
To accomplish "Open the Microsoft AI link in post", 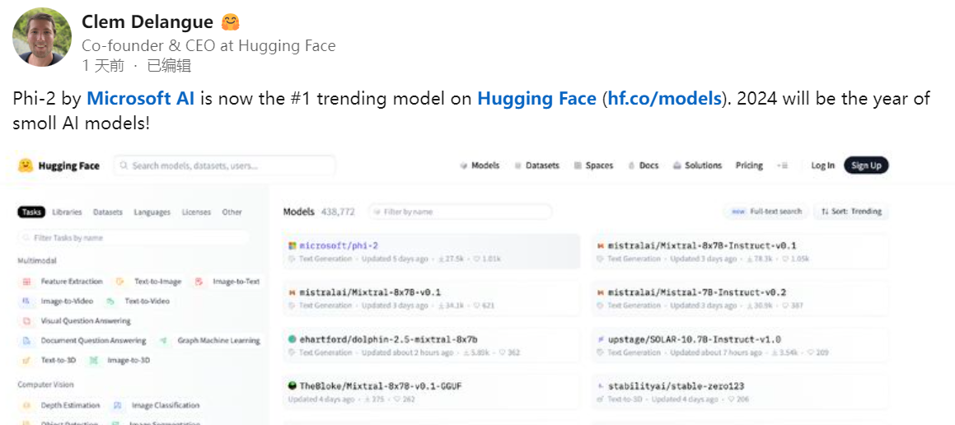I will tap(141, 98).
